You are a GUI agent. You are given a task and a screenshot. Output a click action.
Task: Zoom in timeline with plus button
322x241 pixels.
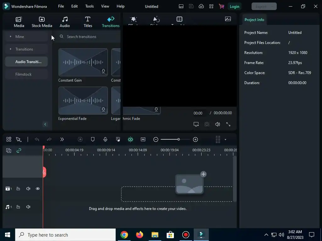click(x=196, y=139)
